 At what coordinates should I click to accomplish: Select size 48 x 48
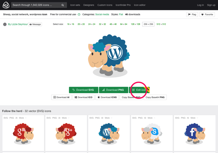pos(113,24)
